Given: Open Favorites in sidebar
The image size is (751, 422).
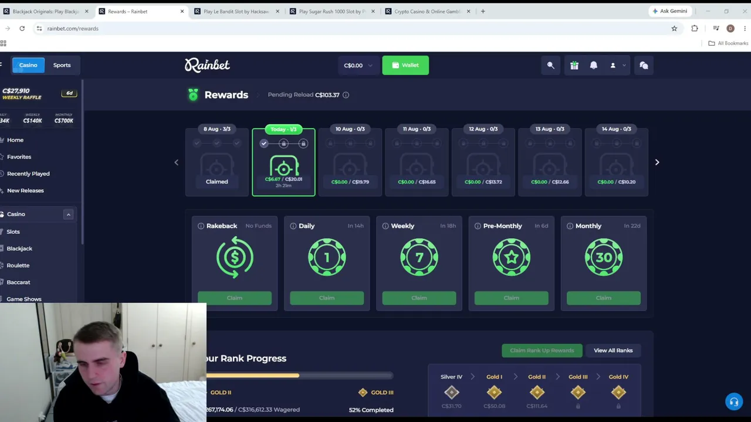Looking at the screenshot, I should 19,157.
